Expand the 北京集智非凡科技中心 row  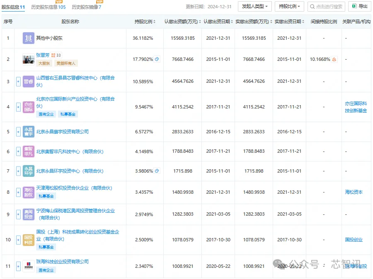(x=18, y=152)
